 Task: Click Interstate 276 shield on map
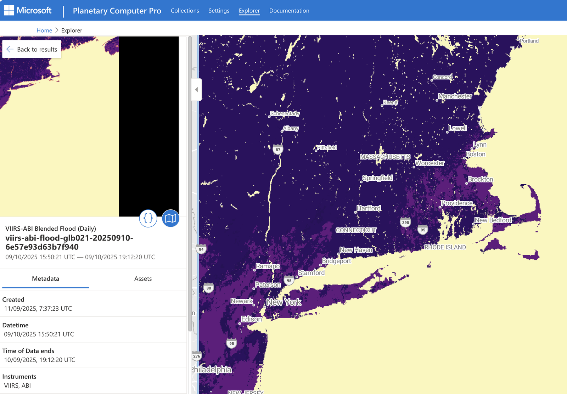[197, 356]
